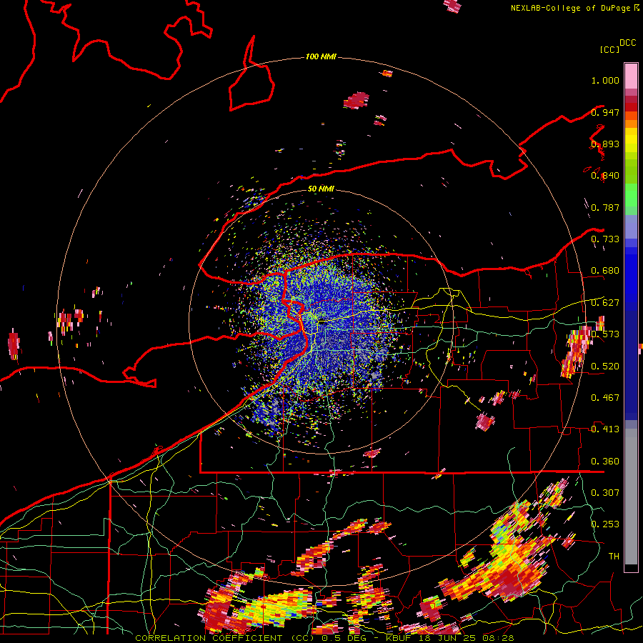The width and height of the screenshot is (643, 643).
Task: Pick the light pink swatch atop the color bar
Action: point(631,76)
